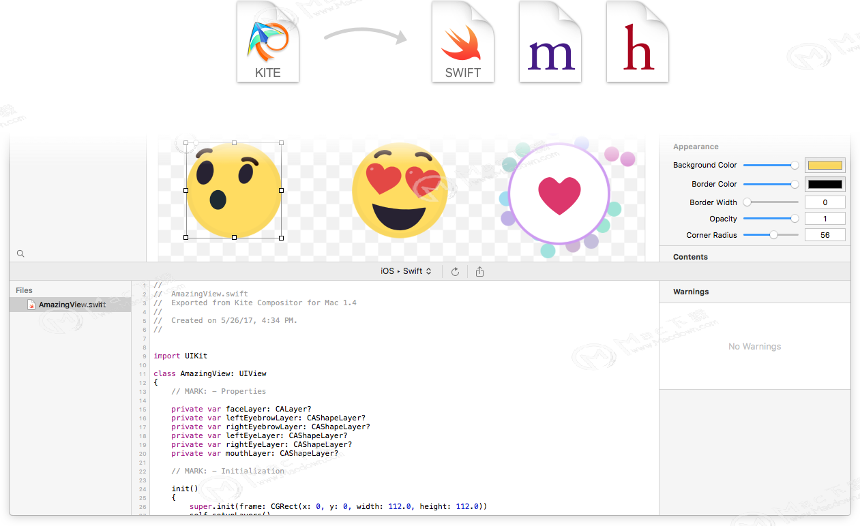860x526 pixels.
Task: Click the 'private var rightEyeLayer' line
Action: pyautogui.click(x=262, y=445)
